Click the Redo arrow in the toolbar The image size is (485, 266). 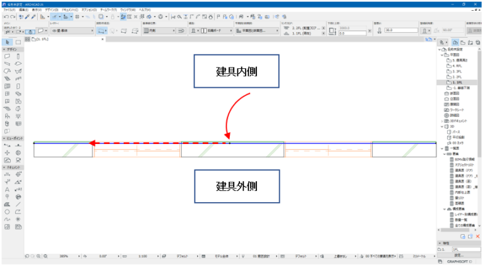(x=13, y=16)
